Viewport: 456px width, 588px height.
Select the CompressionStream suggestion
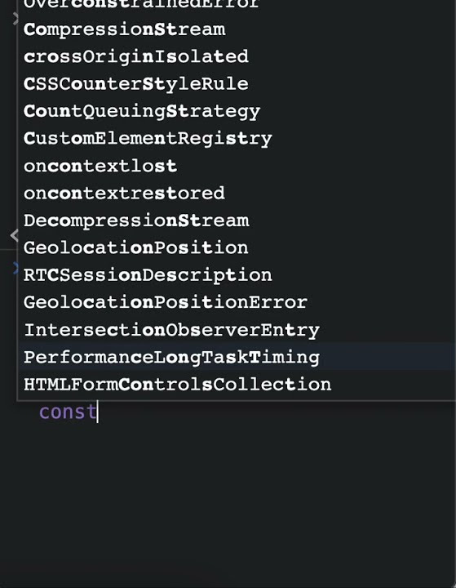237,29
